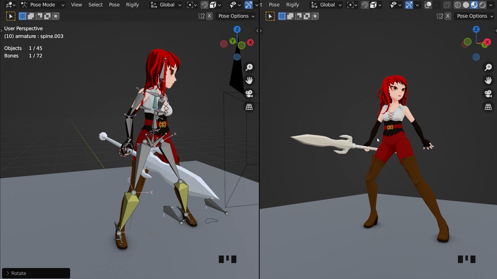Viewport: 497px width, 279px height.
Task: Choose invert selection mode in right viewport
Action: [x=306, y=16]
